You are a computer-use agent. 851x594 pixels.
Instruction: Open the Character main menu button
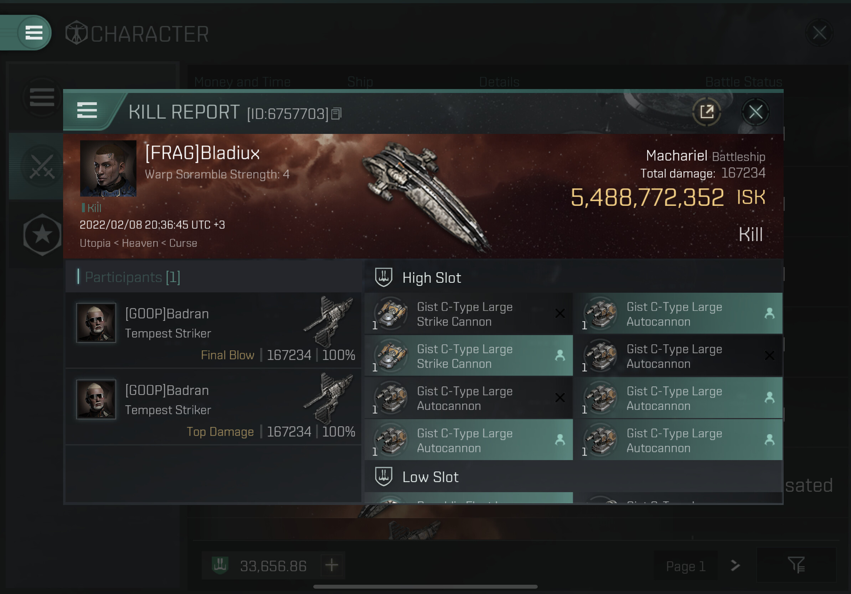[33, 33]
